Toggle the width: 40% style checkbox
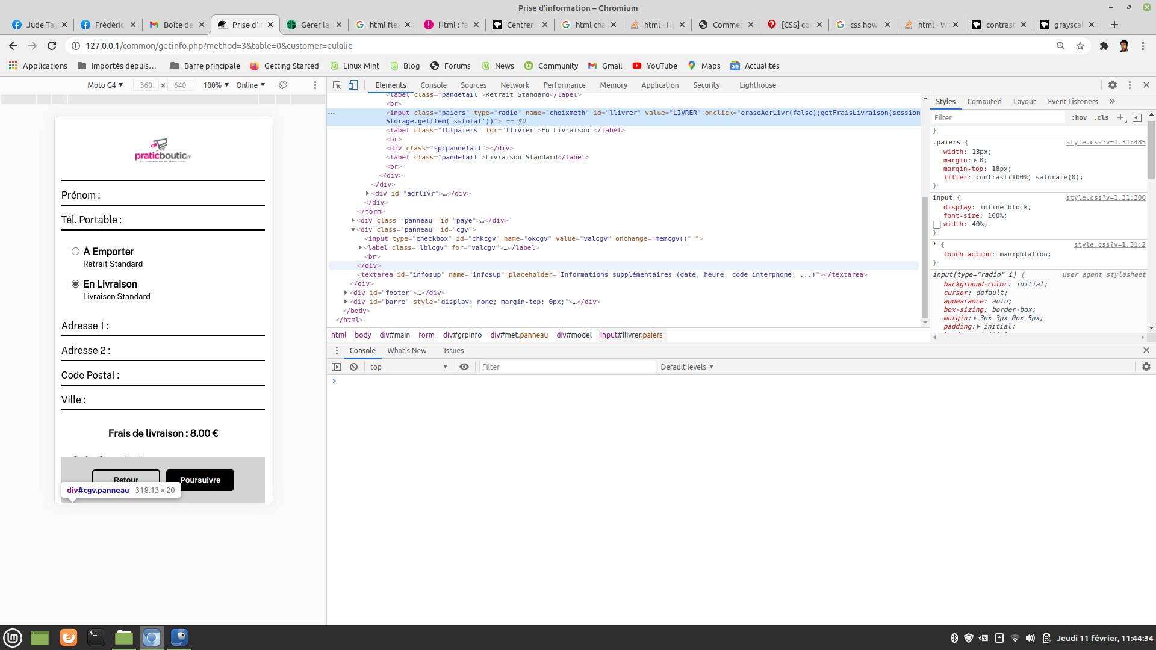 click(x=937, y=224)
